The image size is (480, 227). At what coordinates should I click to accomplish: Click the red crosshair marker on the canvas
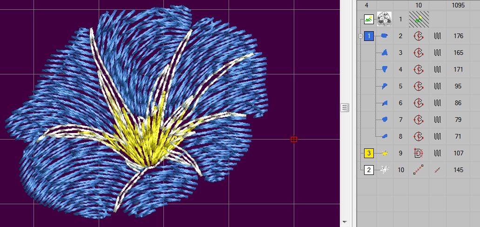(294, 140)
